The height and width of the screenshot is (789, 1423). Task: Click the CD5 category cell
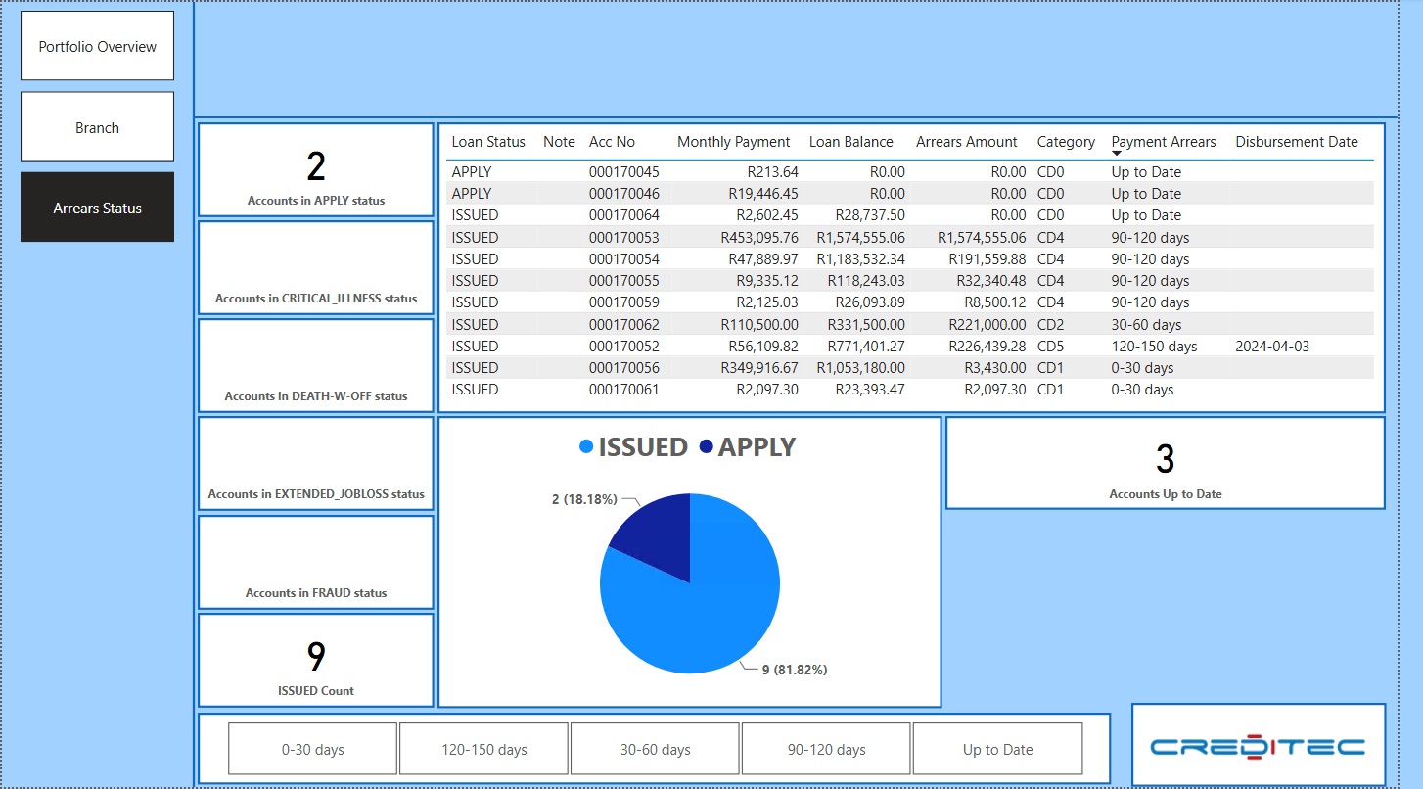tap(1050, 347)
